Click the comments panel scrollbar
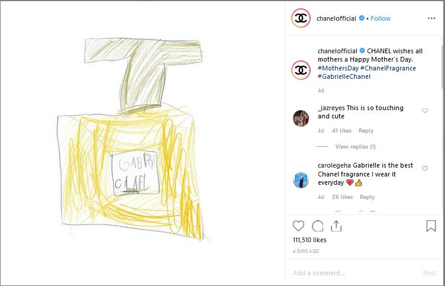The image size is (445, 286). [443, 67]
